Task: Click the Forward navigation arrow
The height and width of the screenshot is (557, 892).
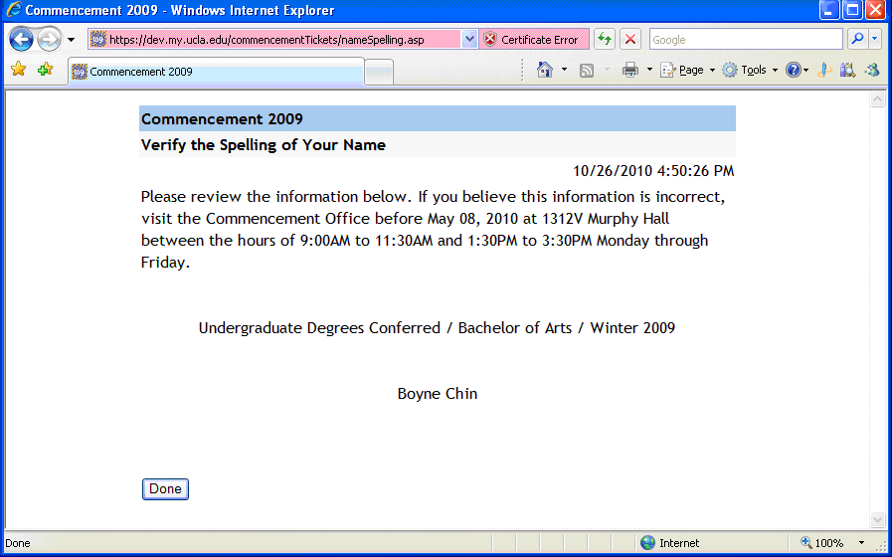Action: pos(49,40)
